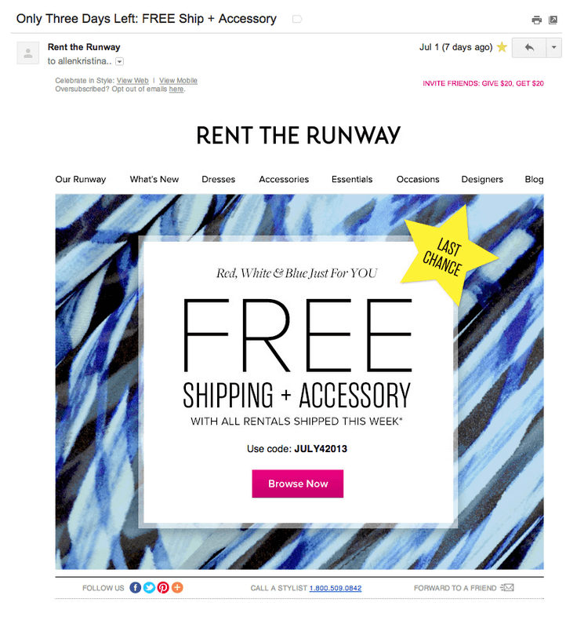
Task: Click the label tag icon beside subject
Action: pos(297,19)
